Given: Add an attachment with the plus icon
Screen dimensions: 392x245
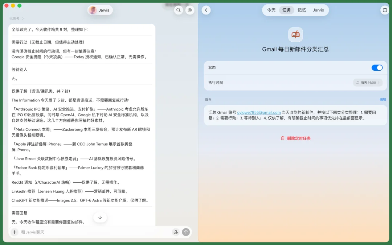Looking at the screenshot, I should point(15,232).
